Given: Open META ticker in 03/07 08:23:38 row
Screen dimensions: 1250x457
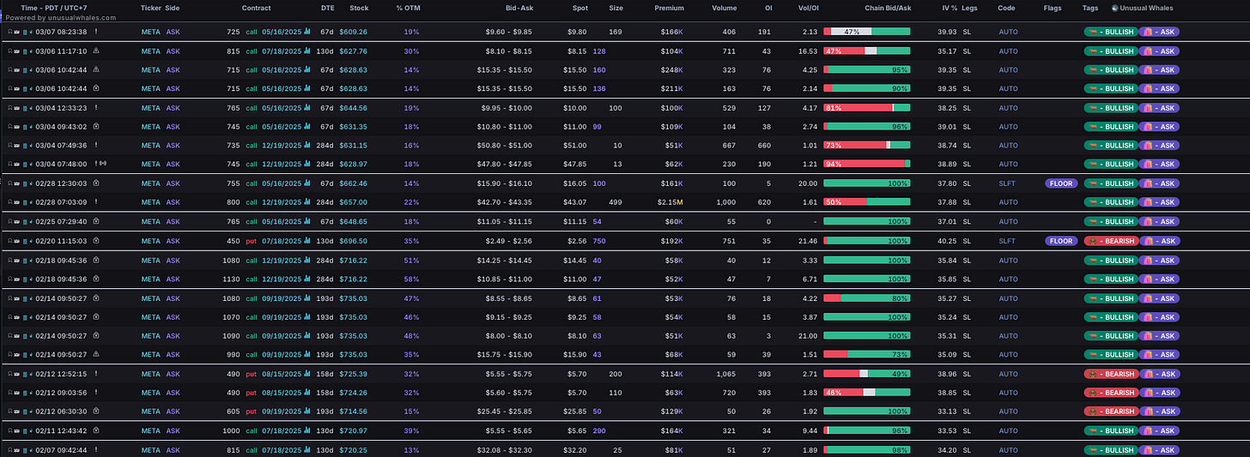Looking at the screenshot, I should [150, 32].
